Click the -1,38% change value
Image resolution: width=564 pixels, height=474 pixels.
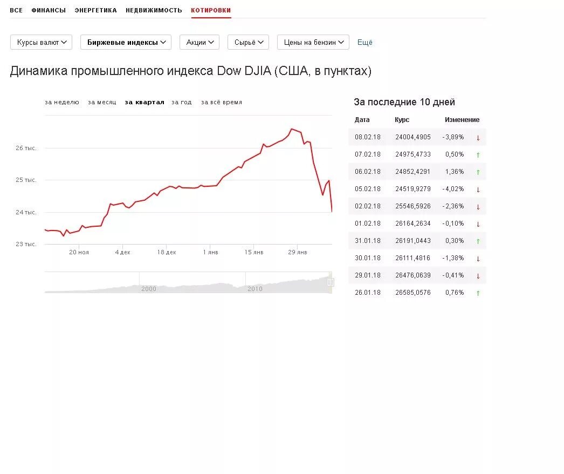pos(453,258)
